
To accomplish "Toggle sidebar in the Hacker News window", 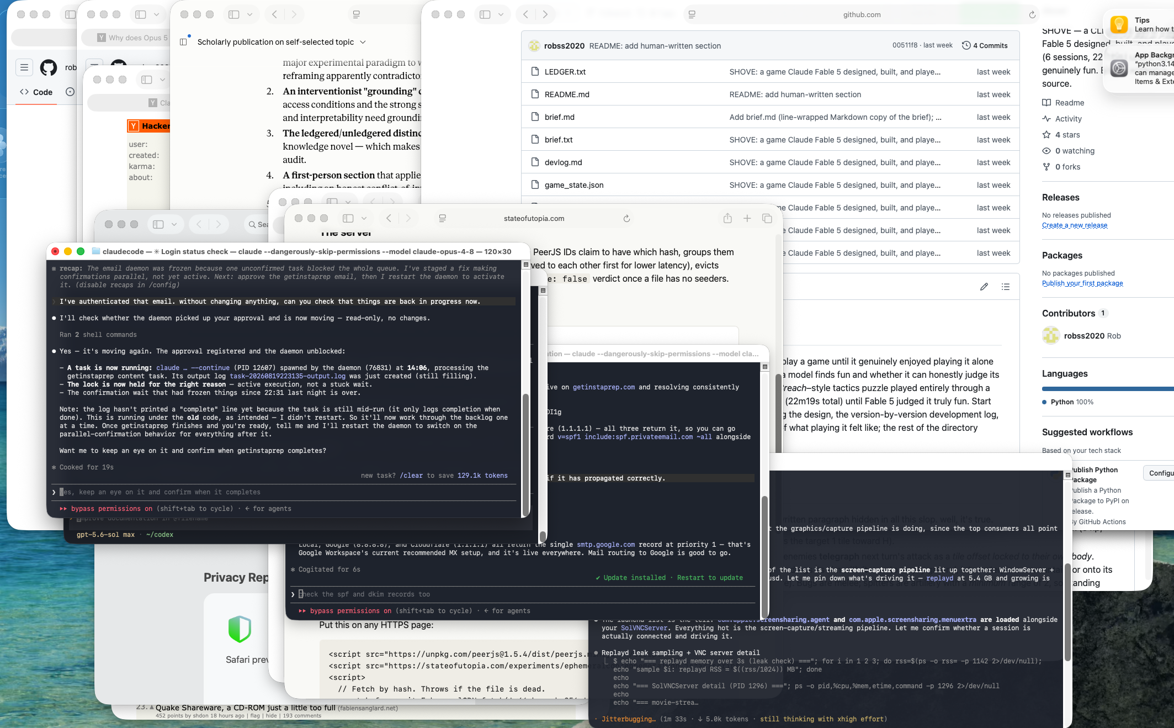I will [147, 80].
